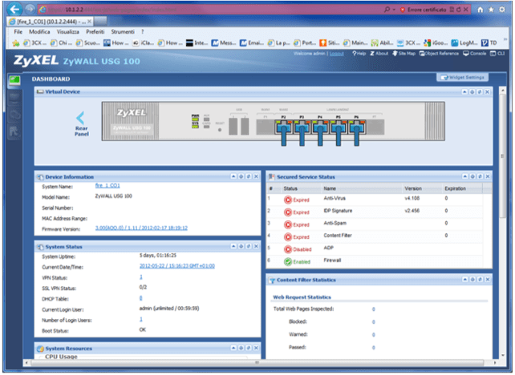
Task: Click the Errore certificato warning
Action: pos(424,10)
